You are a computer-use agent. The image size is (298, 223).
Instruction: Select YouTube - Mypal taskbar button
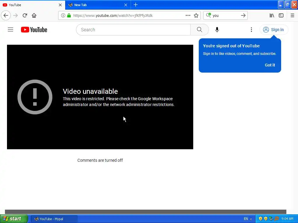tap(54, 219)
